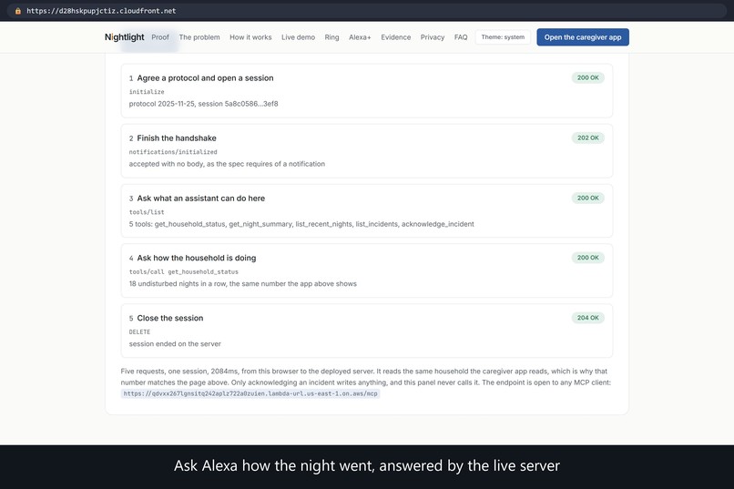Click the cloudfront.net URL in address bar
This screenshot has width=734, height=489.
(101, 11)
